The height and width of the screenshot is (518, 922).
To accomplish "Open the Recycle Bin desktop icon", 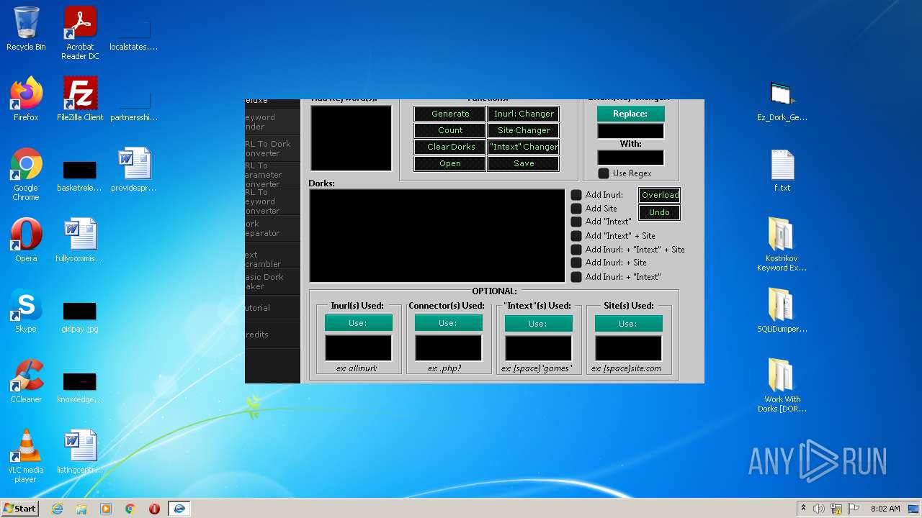I will pos(26,29).
